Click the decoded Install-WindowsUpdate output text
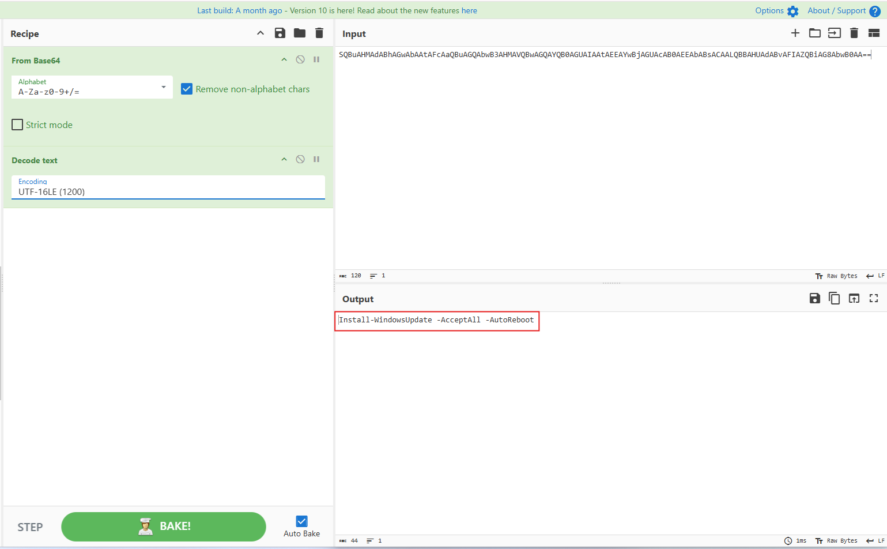The width and height of the screenshot is (887, 549). coord(436,320)
